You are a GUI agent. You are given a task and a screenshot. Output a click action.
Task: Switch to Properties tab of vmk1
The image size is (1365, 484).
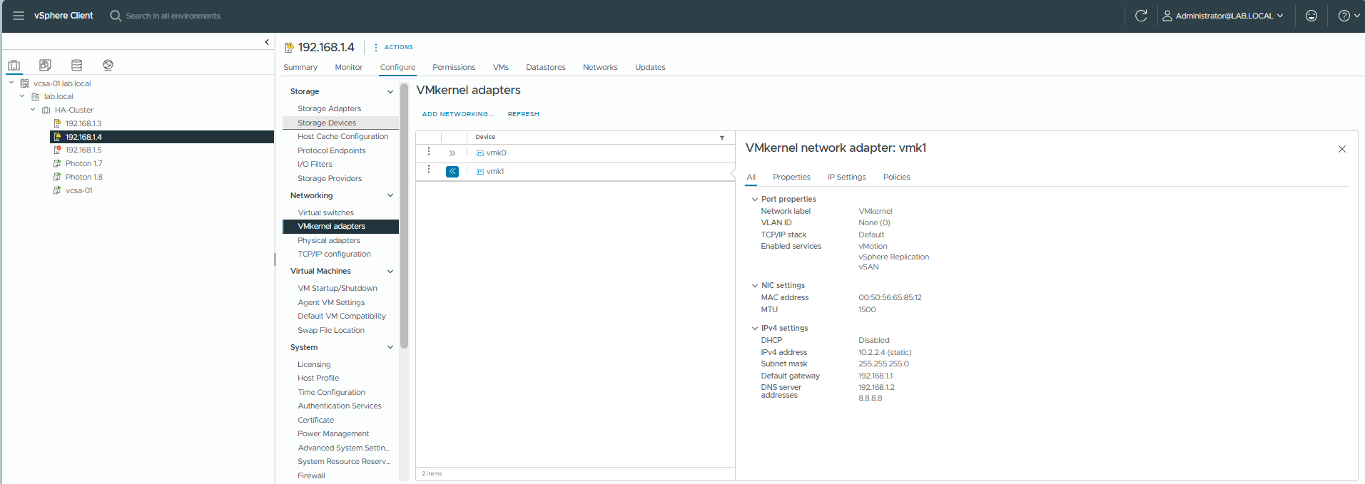(791, 177)
